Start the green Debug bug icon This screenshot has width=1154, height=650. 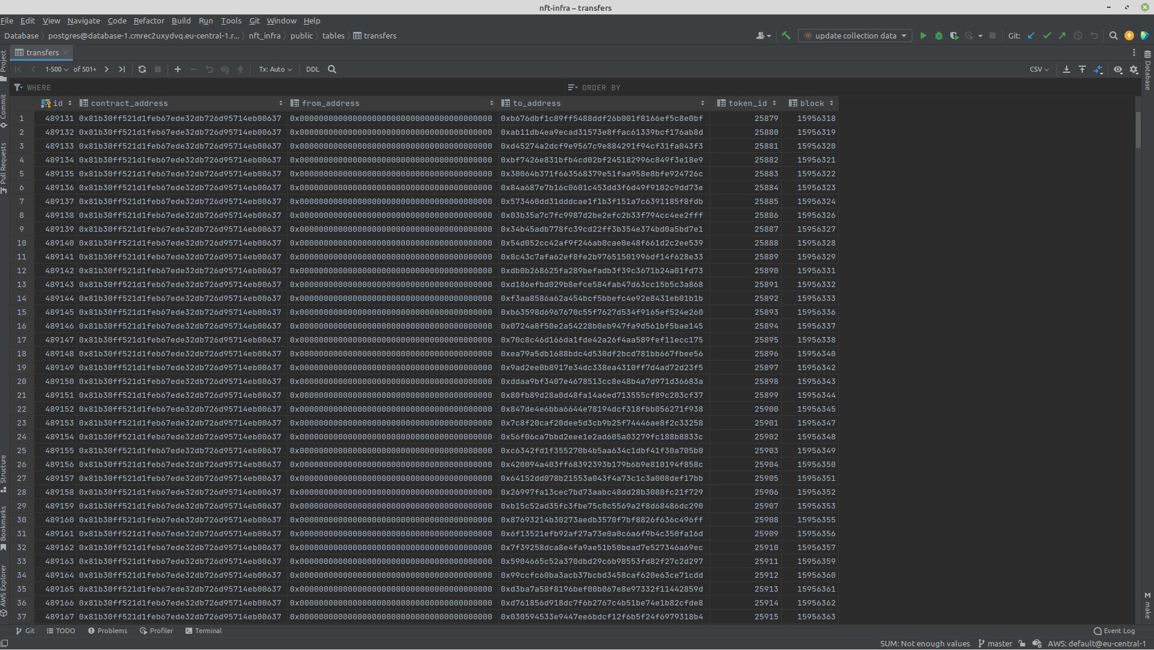(x=938, y=36)
